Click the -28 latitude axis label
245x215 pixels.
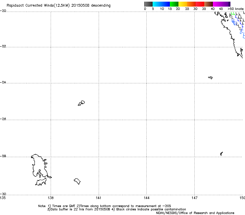coord(3,156)
